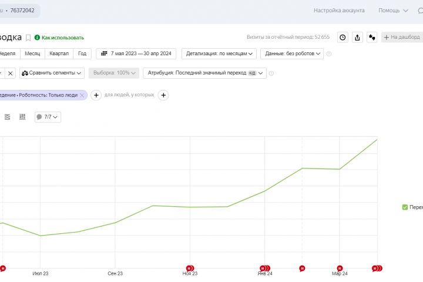Switch to stacked area chart icon
This screenshot has height=282, width=423.
coord(7,117)
